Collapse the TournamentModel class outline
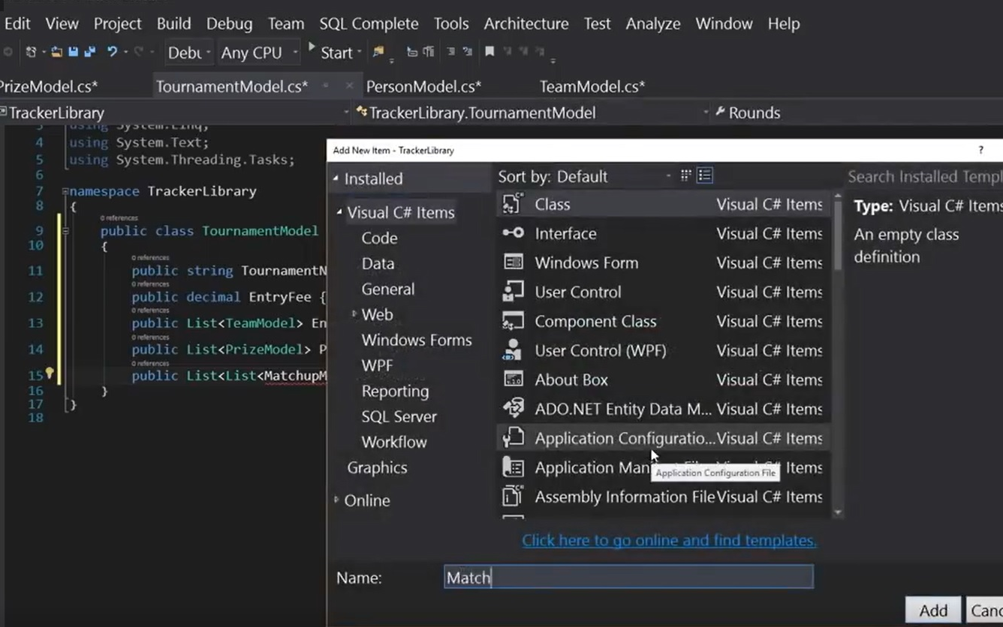 65,231
